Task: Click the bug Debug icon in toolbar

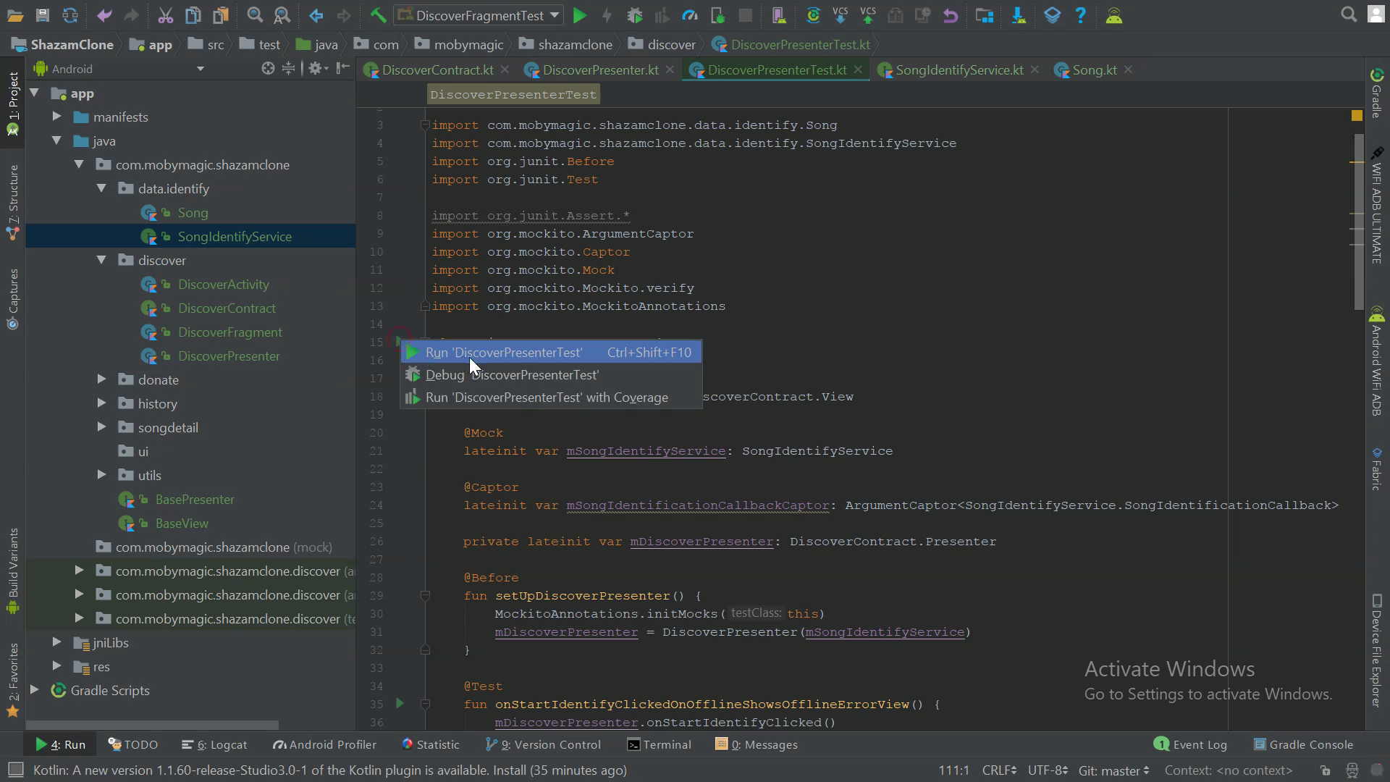Action: coord(635,15)
